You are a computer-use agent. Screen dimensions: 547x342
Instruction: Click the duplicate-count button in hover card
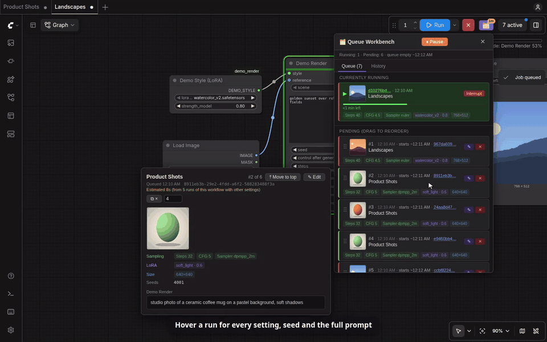tap(154, 198)
